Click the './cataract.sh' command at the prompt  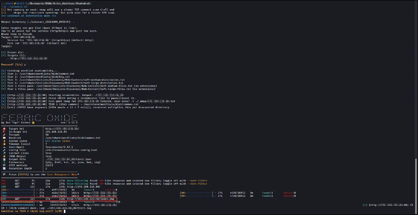tap(17, 6)
